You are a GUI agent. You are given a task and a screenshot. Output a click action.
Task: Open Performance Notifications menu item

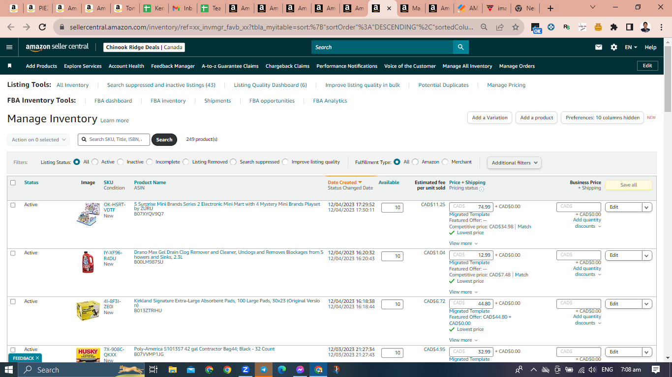point(347,66)
